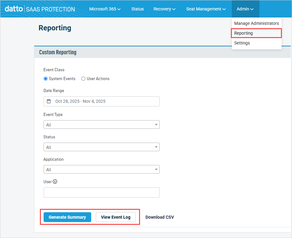Click the Download CSV link

[160, 217]
